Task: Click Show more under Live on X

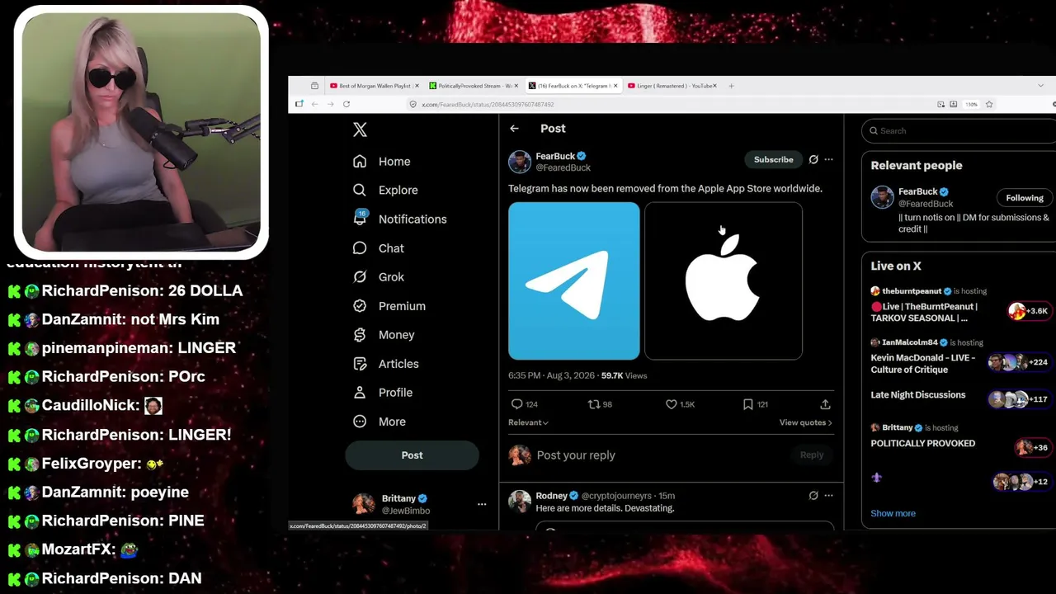Action: pyautogui.click(x=893, y=513)
